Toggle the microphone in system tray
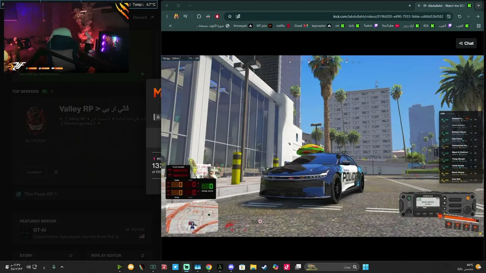Screen dimensions: 486x273 tap(54, 267)
